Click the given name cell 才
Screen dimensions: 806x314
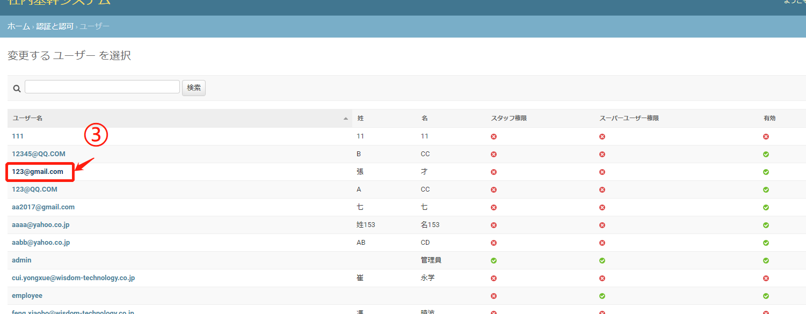(424, 172)
